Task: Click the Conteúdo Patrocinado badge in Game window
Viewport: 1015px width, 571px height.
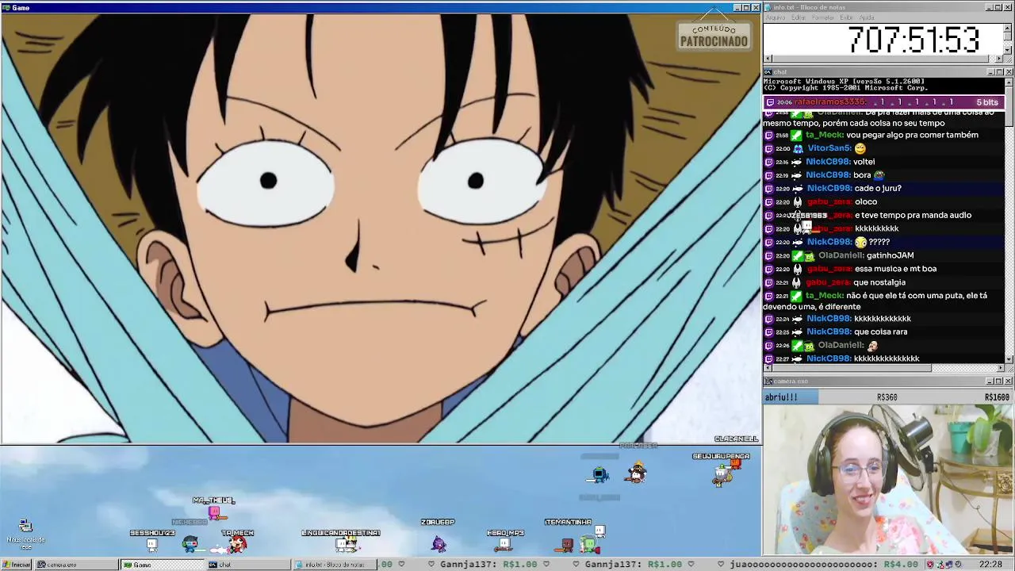Action: (714, 36)
